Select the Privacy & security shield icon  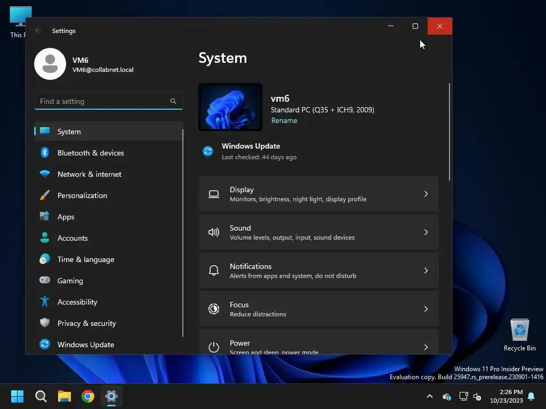coord(45,323)
